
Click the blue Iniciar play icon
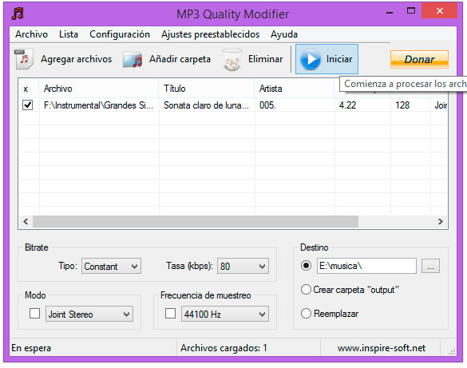[311, 59]
